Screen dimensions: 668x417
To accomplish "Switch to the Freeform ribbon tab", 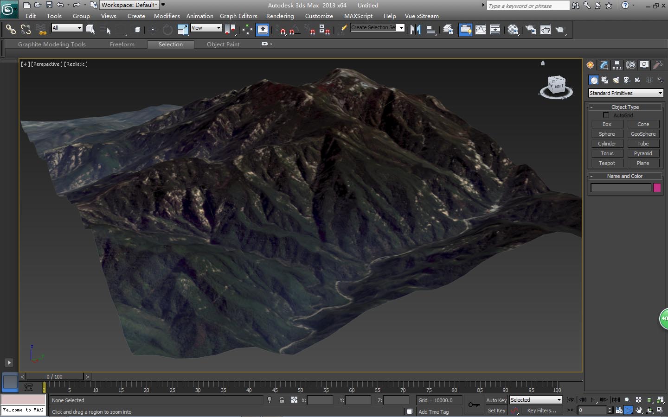I will [x=122, y=44].
